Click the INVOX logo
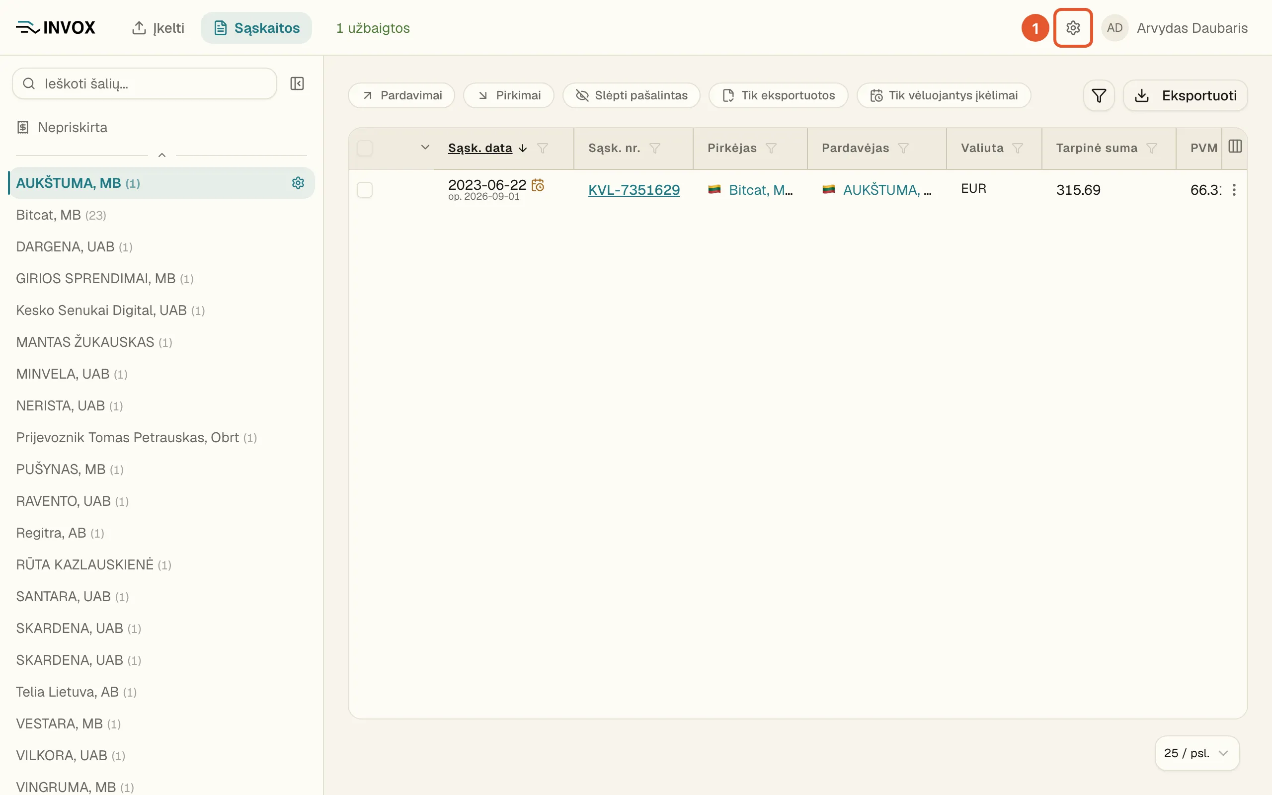Viewport: 1272px width, 795px height. [56, 28]
